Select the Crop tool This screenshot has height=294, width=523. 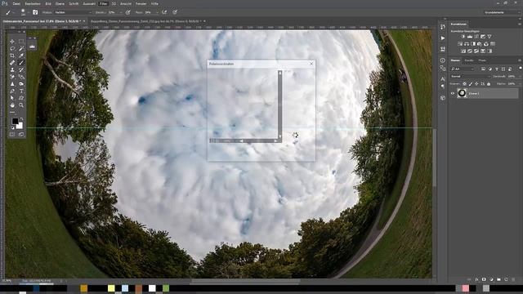point(12,56)
